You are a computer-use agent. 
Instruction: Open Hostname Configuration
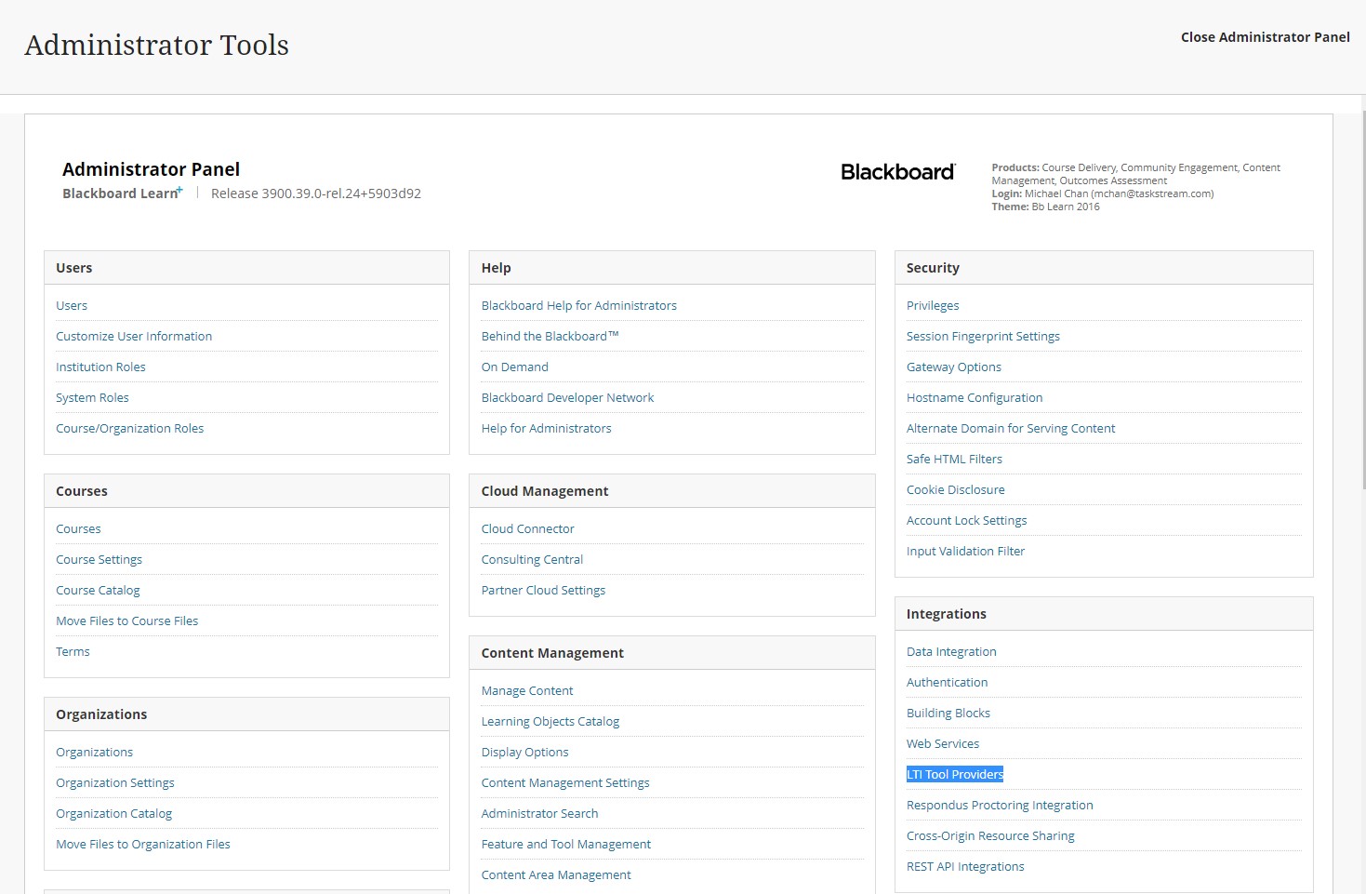click(x=975, y=397)
